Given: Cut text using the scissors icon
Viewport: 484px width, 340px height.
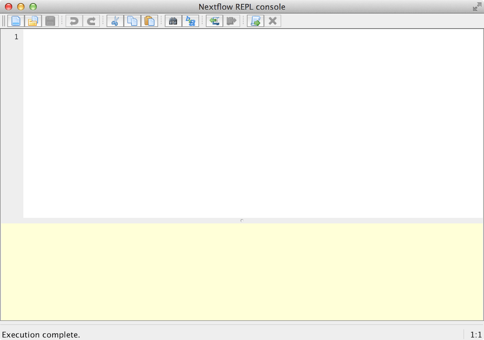Looking at the screenshot, I should pos(115,21).
